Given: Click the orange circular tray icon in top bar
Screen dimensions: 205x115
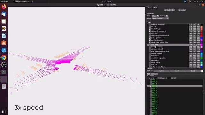Looking at the screenshot, I should click(190, 1).
